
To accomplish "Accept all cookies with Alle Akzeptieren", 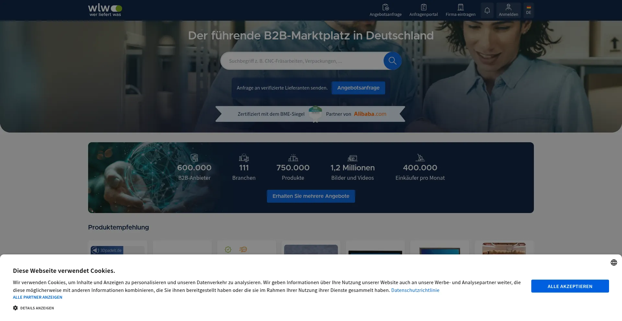I will pyautogui.click(x=570, y=286).
